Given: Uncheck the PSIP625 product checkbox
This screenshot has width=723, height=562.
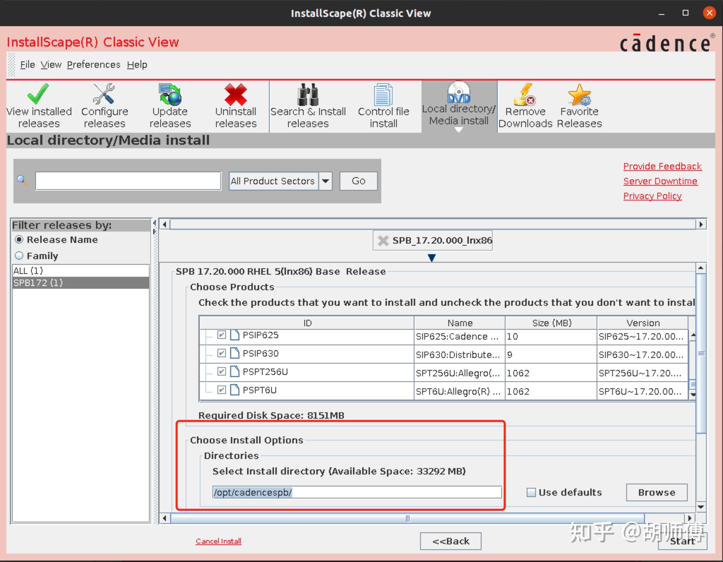Looking at the screenshot, I should pos(221,335).
